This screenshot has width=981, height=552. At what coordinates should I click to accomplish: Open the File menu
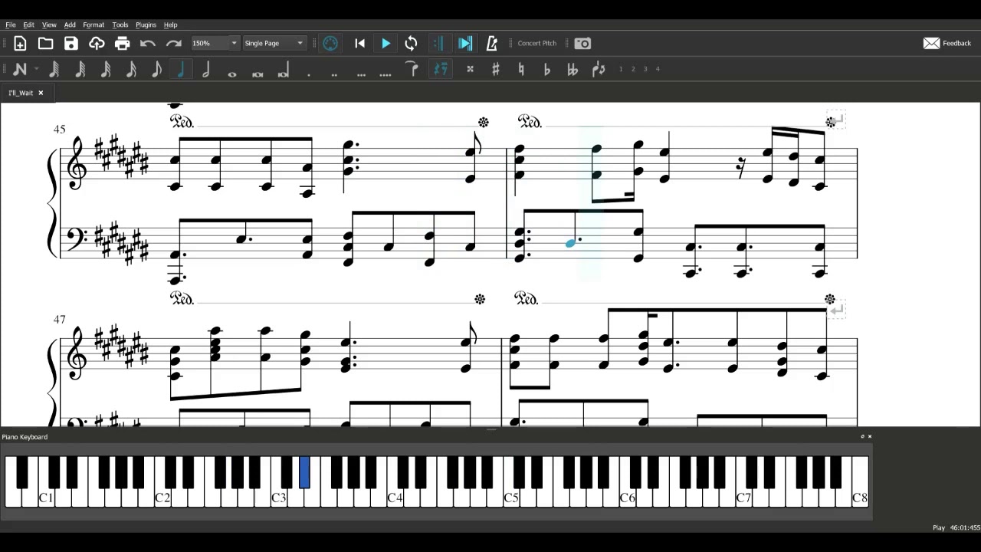pos(11,25)
